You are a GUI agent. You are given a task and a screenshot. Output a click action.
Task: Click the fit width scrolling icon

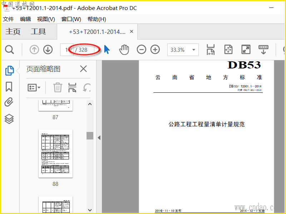point(211,50)
